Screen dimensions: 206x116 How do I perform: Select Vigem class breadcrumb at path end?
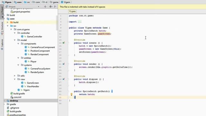(x=66, y=2)
